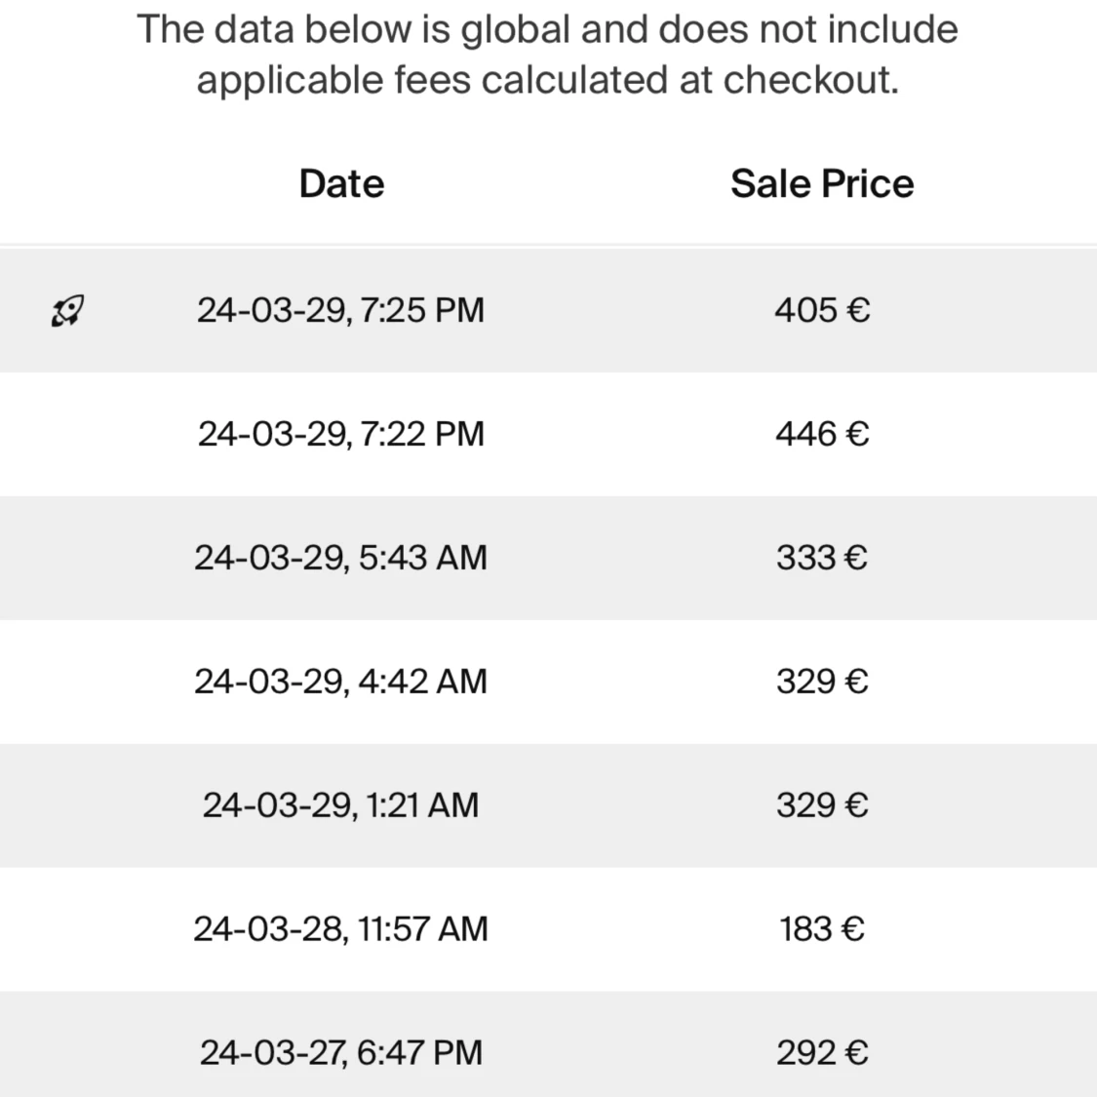The height and width of the screenshot is (1097, 1097).
Task: Click the 329 € price for the 4:42 AM sale
Action: 822,682
